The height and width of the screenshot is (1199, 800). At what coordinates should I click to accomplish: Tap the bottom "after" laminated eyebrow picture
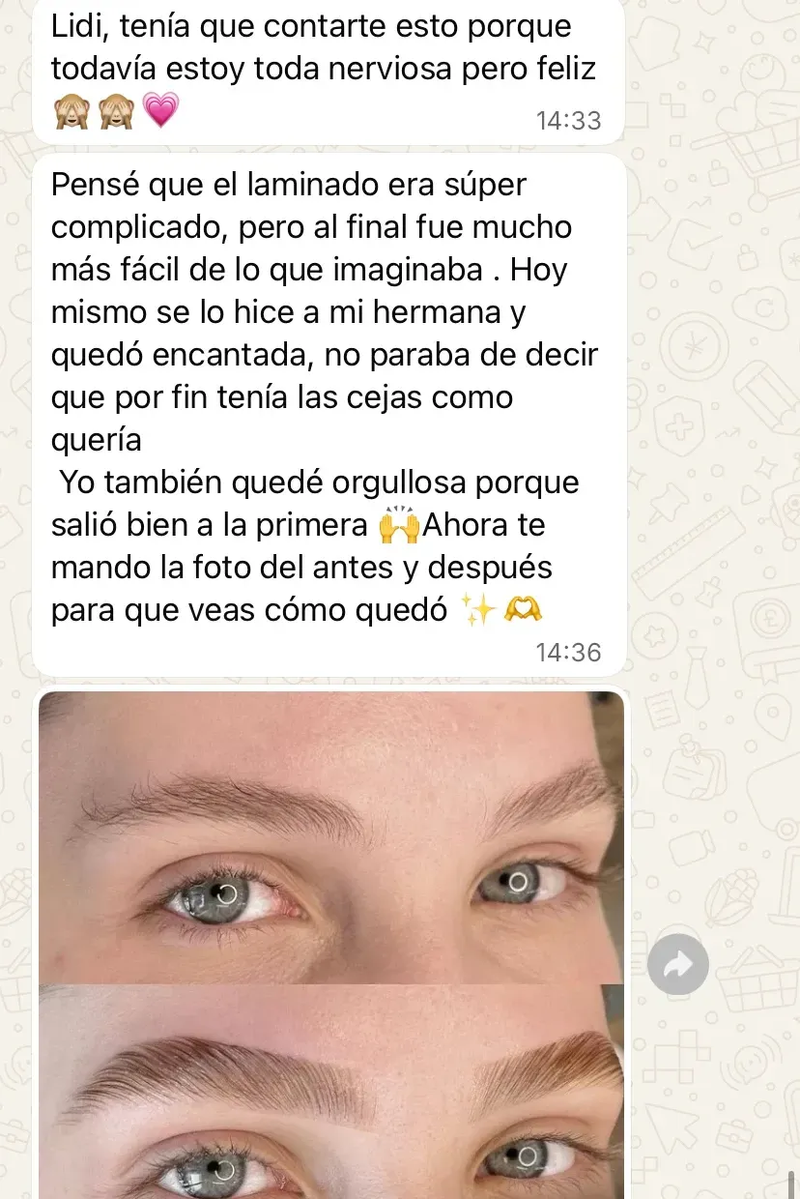331,1092
